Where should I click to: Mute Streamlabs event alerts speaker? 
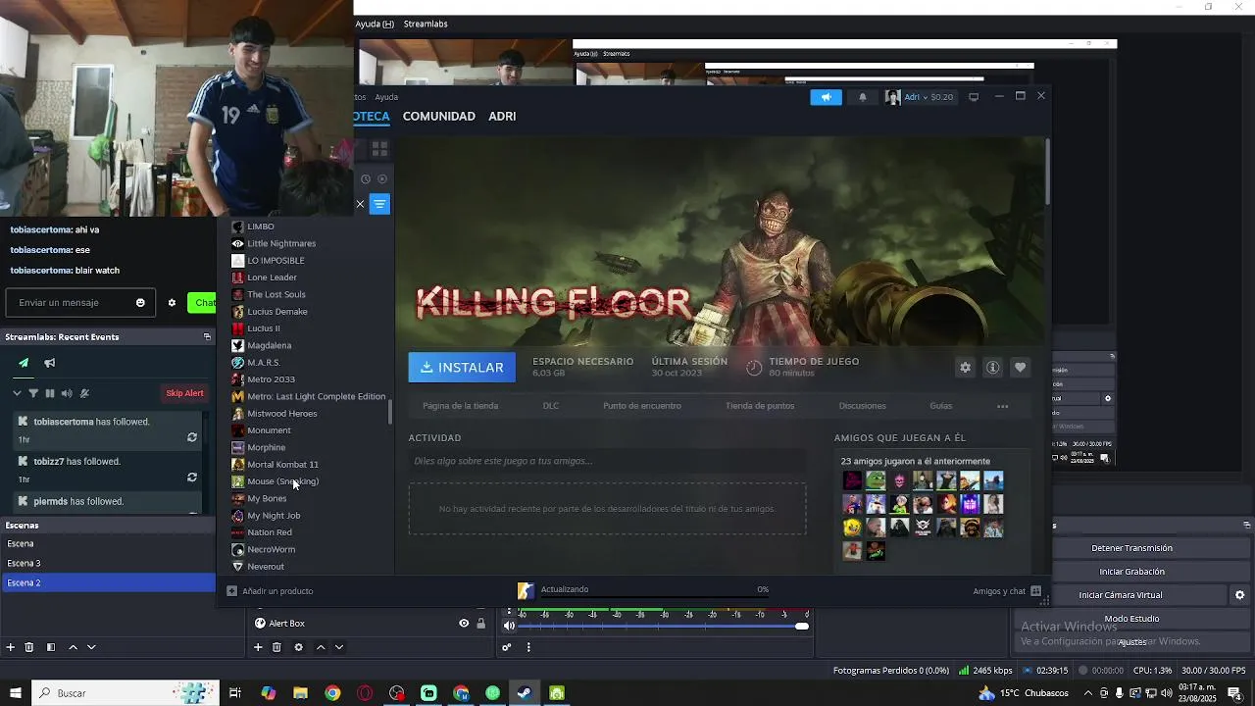click(67, 393)
